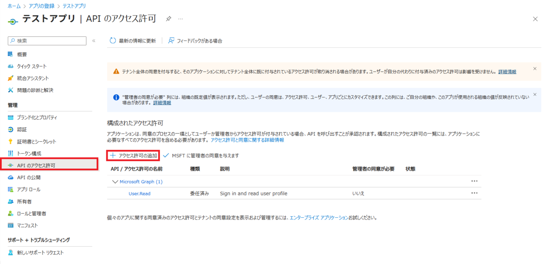
Task: Pin テストアプリ page to dashboard
Action: pyautogui.click(x=168, y=19)
